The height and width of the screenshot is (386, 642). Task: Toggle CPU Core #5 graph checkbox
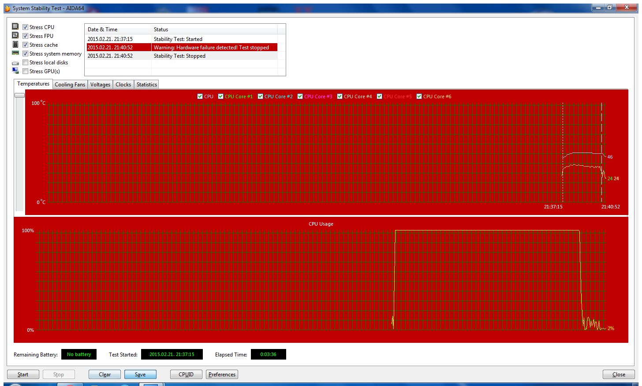click(x=380, y=96)
